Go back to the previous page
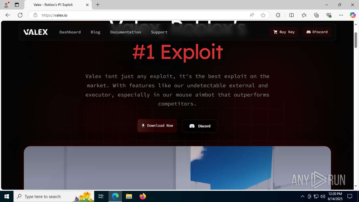359x202 pixels. 8,15
